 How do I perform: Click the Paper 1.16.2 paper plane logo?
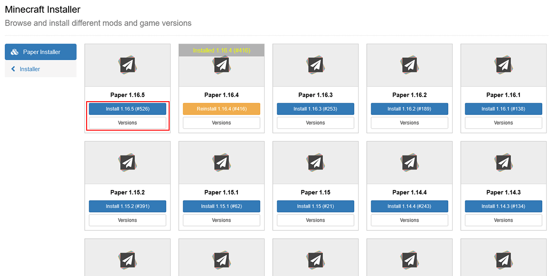coord(410,65)
